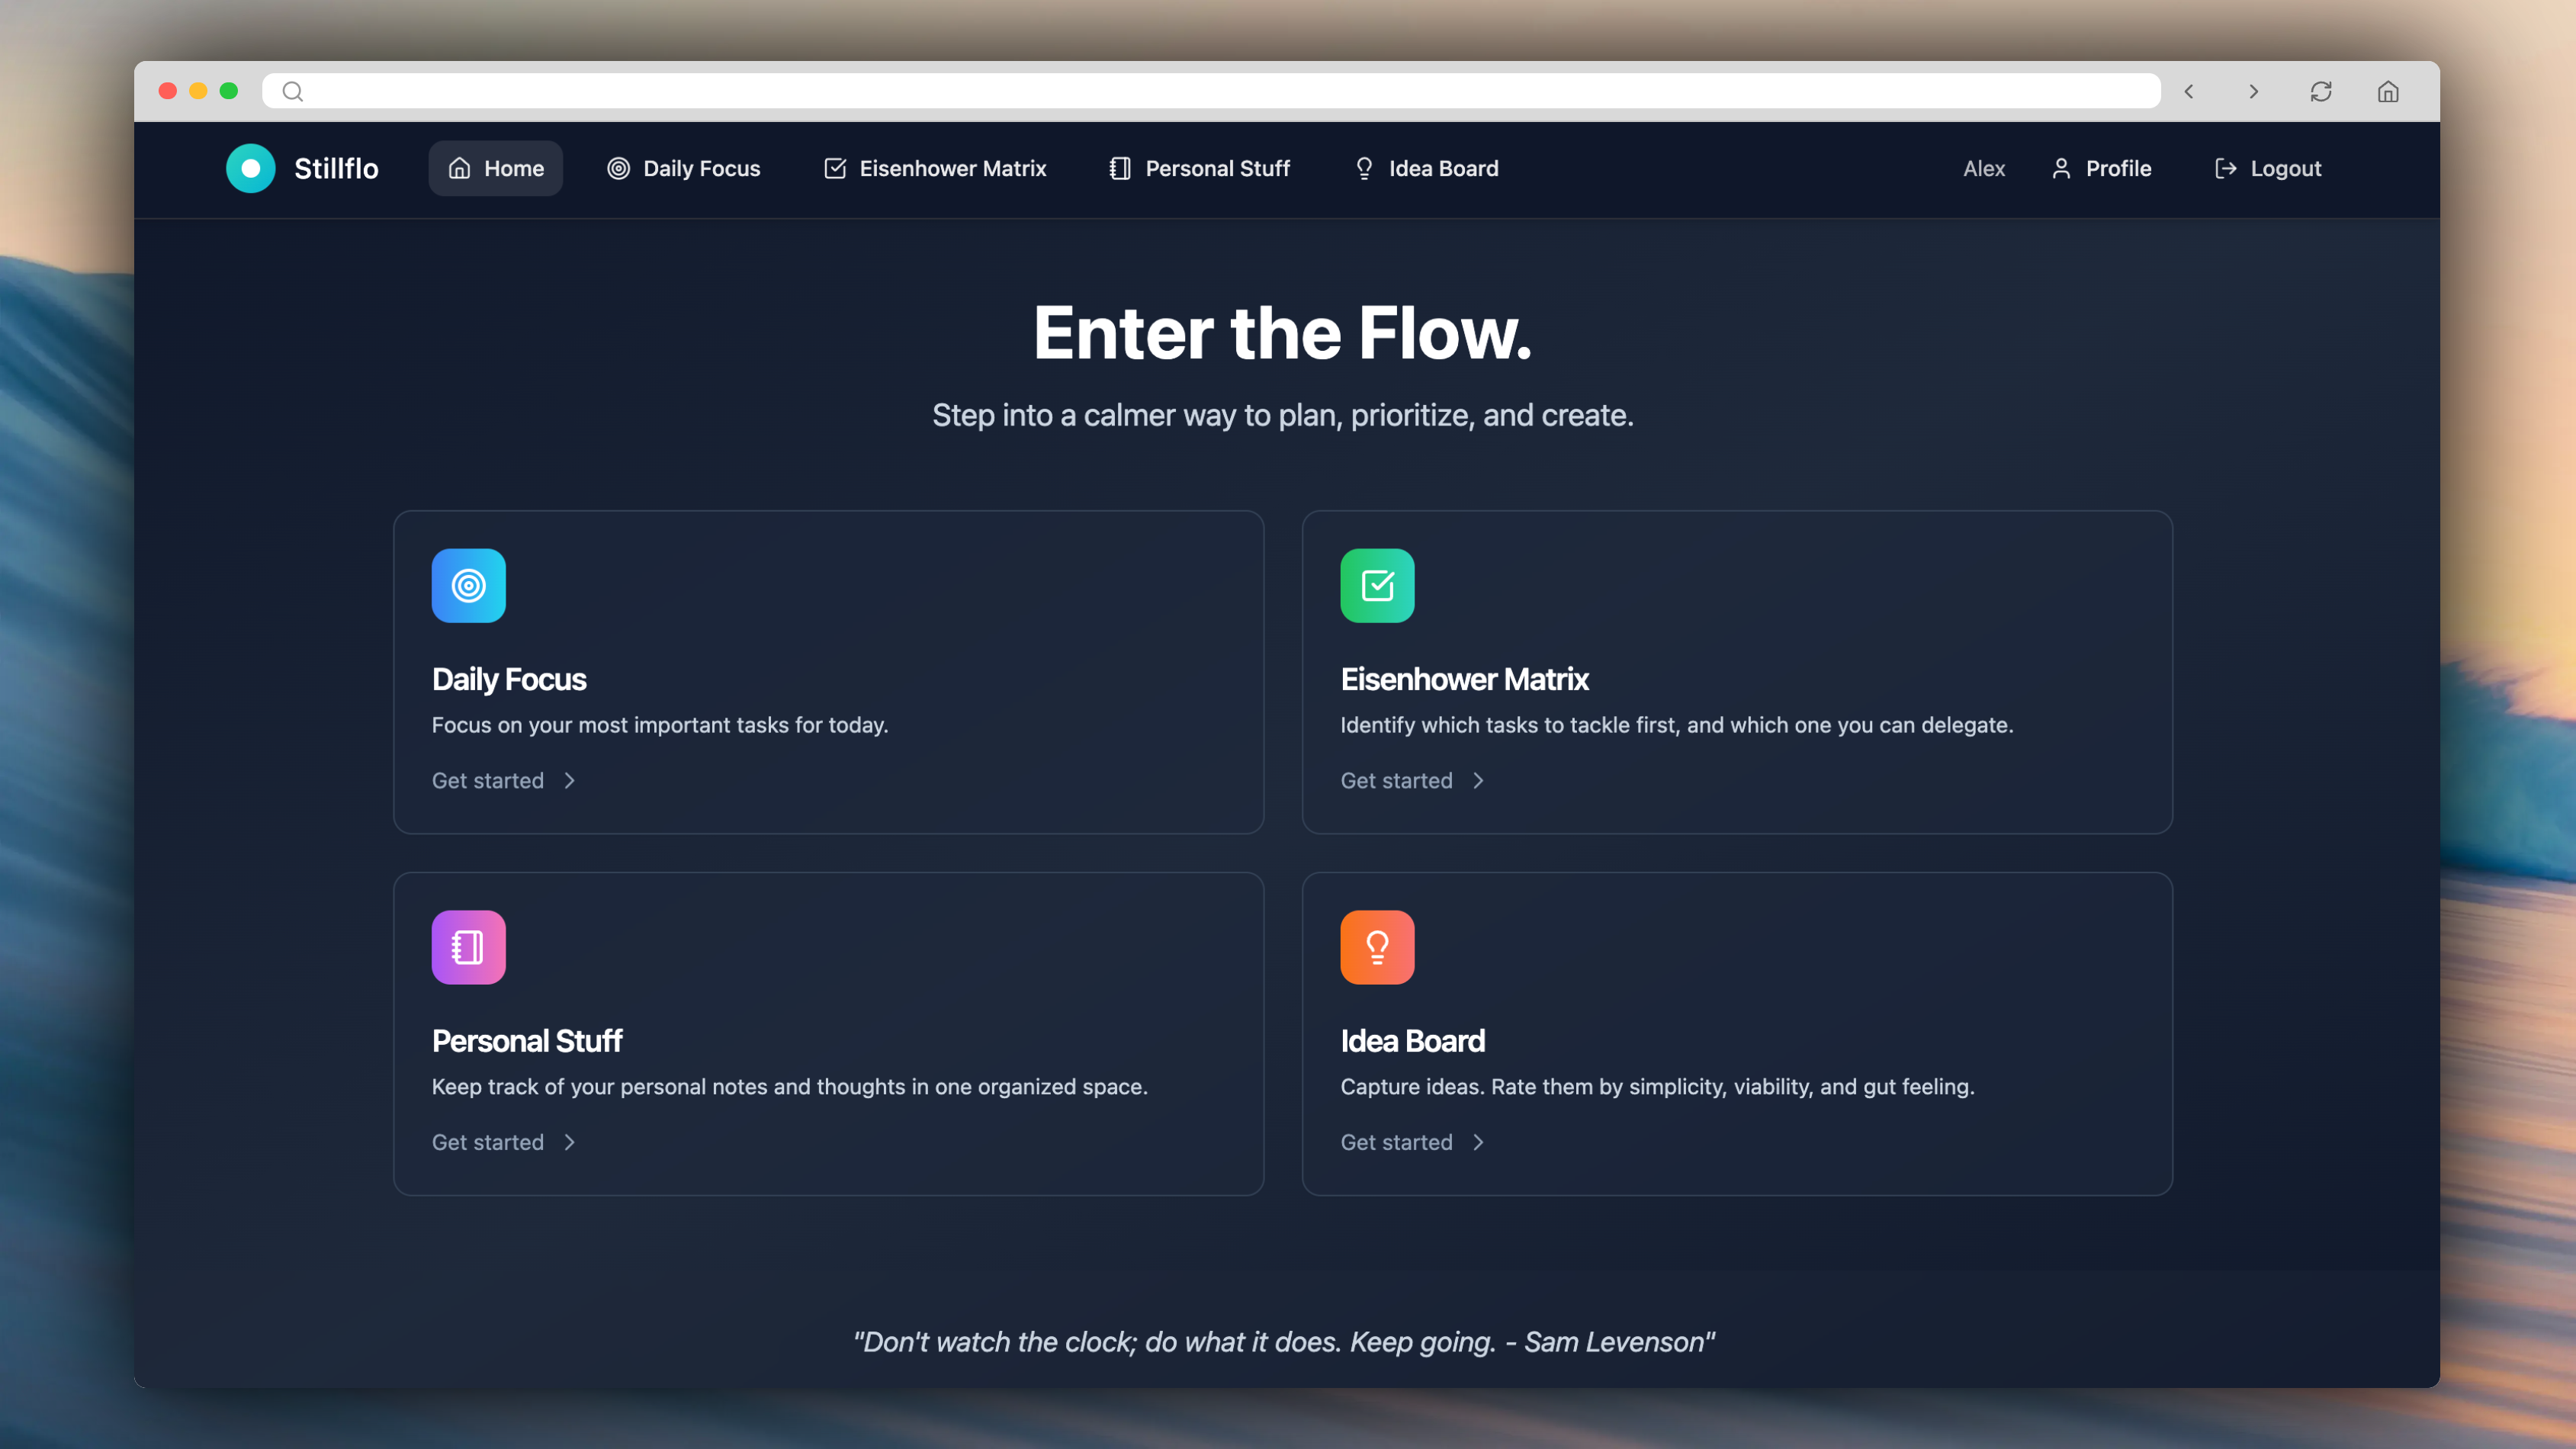Click the Sam Levenson quote at the bottom
The image size is (2576, 1449).
tap(1283, 1342)
